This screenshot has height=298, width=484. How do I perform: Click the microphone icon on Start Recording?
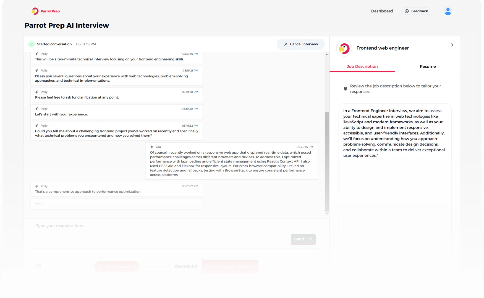point(100,267)
